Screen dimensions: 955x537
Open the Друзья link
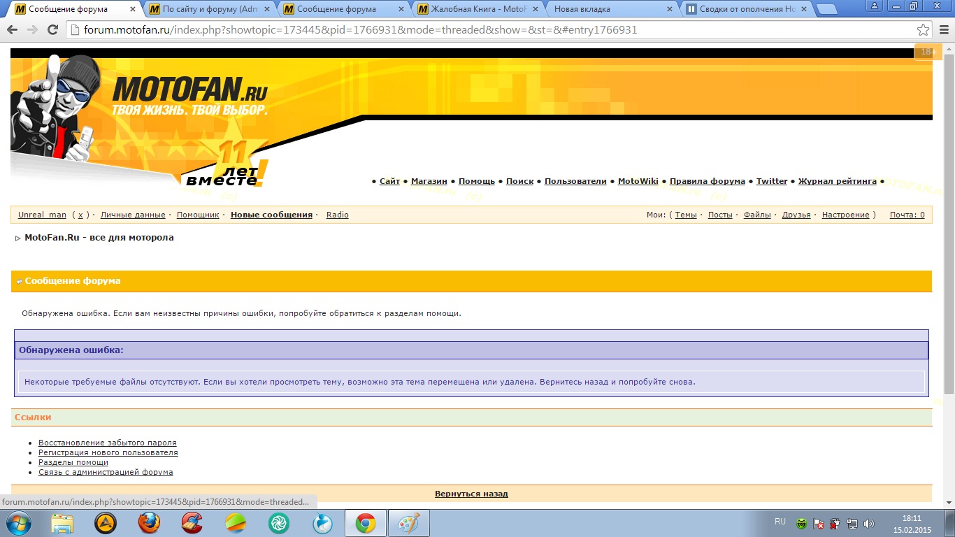796,215
